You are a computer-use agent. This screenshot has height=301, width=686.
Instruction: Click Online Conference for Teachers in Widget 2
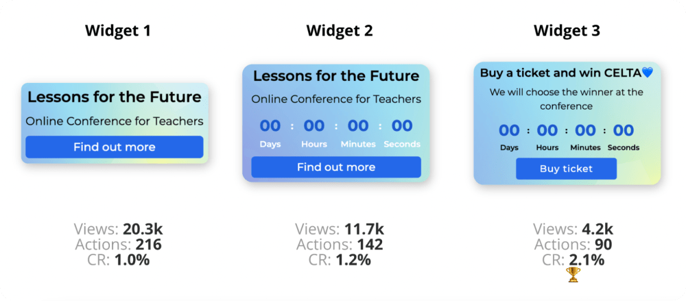click(x=336, y=99)
